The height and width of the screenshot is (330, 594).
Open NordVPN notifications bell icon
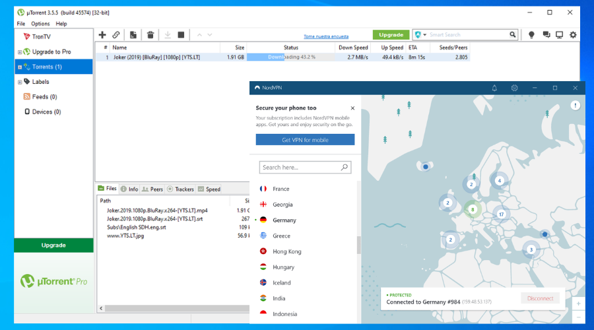point(494,88)
